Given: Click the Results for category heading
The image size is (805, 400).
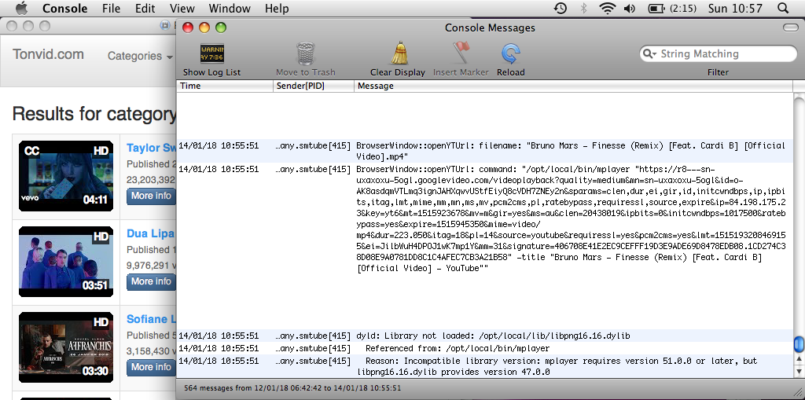Looking at the screenshot, I should (x=94, y=113).
